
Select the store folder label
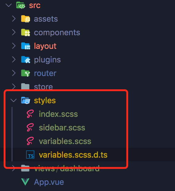[43, 87]
